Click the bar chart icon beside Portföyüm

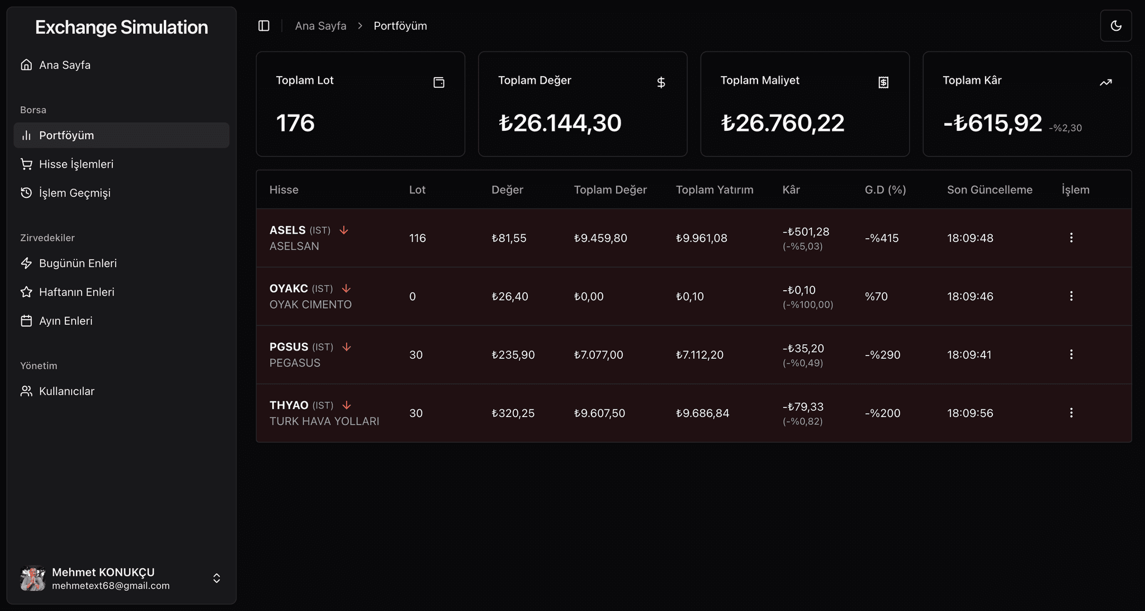(26, 135)
